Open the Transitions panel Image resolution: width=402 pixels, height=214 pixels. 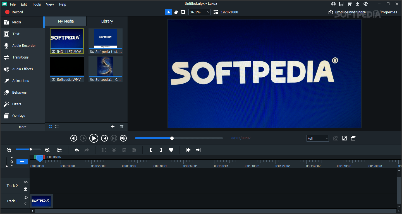pos(22,57)
